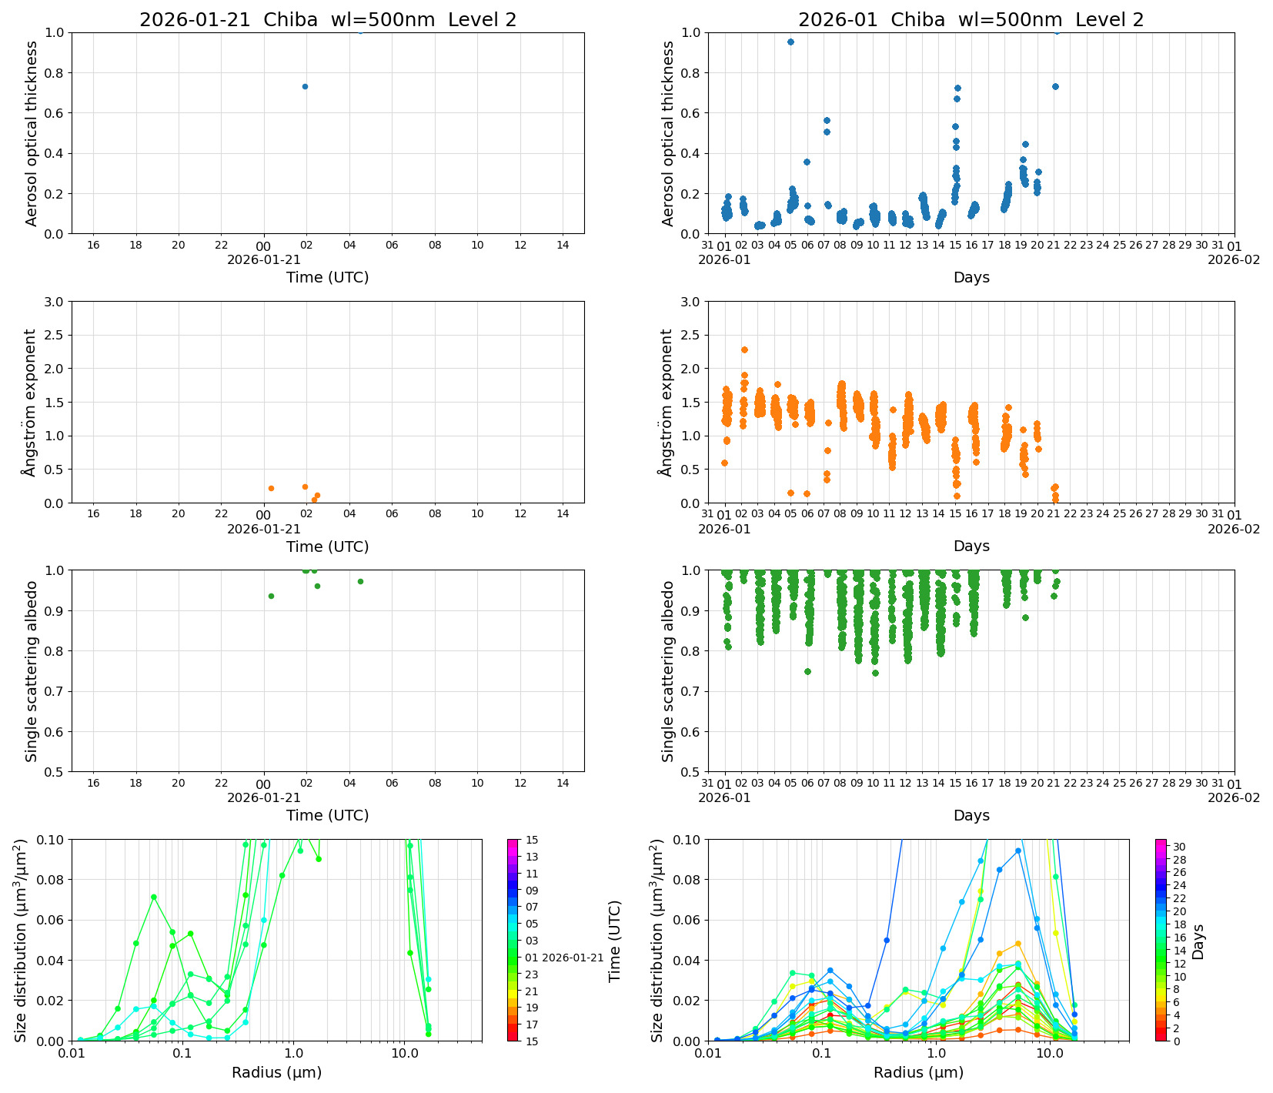
Task: Select the Ångström exponent outlier above 2.0 on day 02
Action: click(x=744, y=349)
